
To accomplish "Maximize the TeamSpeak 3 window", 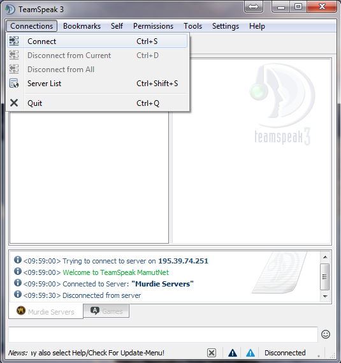I will coord(298,7).
